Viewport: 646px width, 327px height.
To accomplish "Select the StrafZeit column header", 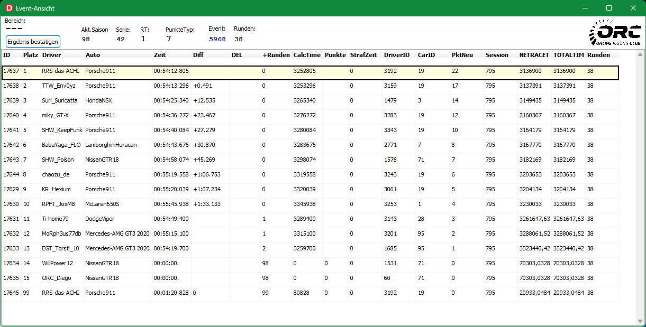I will (x=363, y=55).
